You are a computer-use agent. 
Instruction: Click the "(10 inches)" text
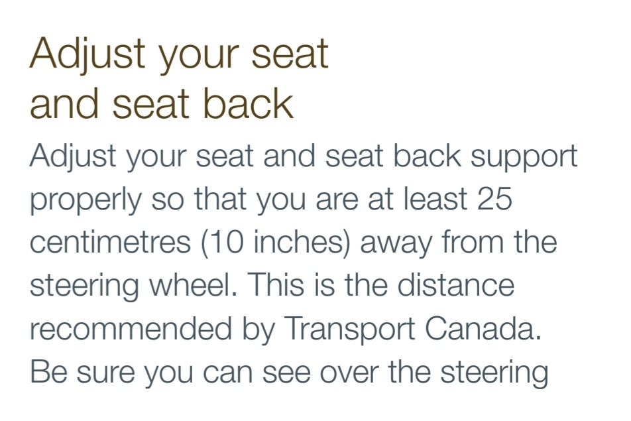pyautogui.click(x=275, y=243)
